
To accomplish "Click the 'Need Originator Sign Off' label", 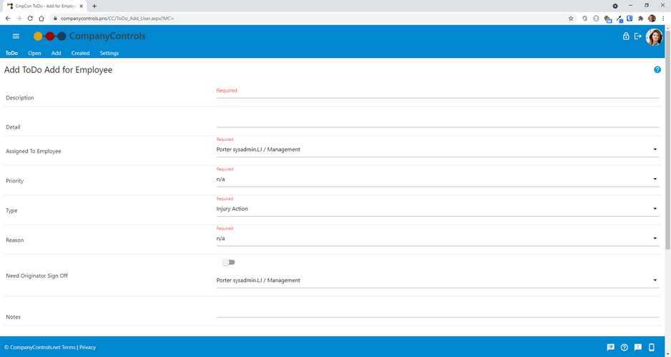I will (x=36, y=275).
